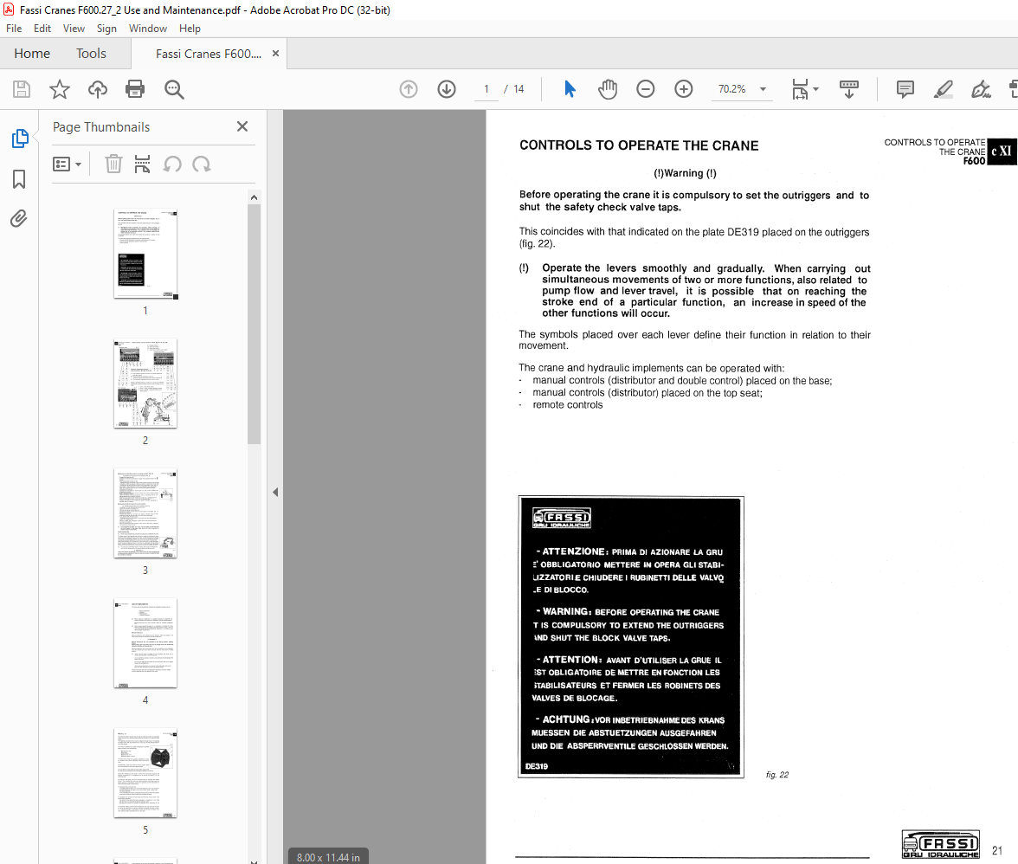Click the insert pages thumbnail icon
The width and height of the screenshot is (1018, 864).
point(142,164)
